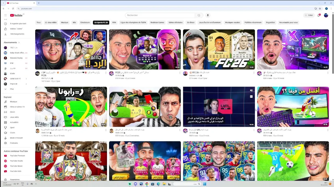Viewport: 334px width, 187px height.
Task: Open Abdo 2xd channel name under referee video
Action: coord(120,133)
